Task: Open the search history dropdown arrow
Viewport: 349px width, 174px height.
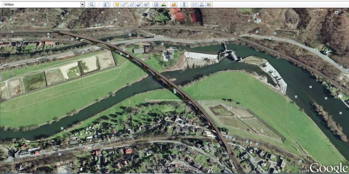Action: [83, 4]
